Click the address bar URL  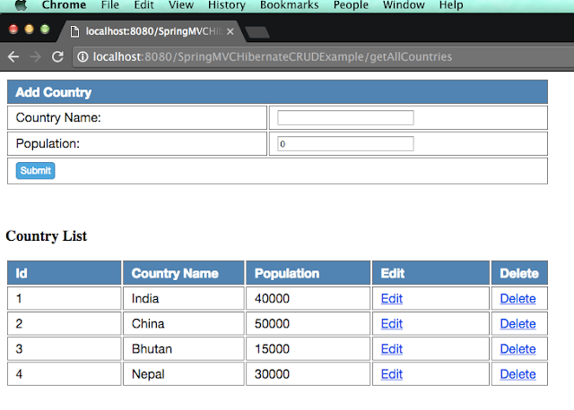[269, 56]
